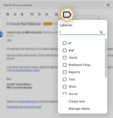Focus the Label as search field
Screen dimensions: 113x118
[79, 32]
